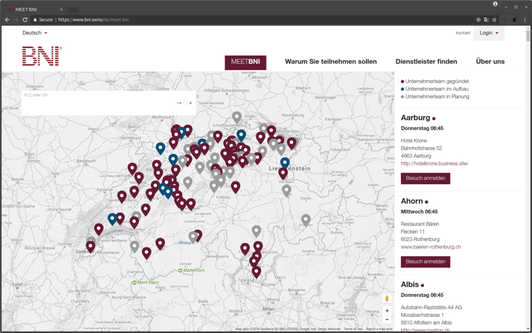Screen dimensions: 532x333
Task: Open a new browser tab
Action: (73, 9)
